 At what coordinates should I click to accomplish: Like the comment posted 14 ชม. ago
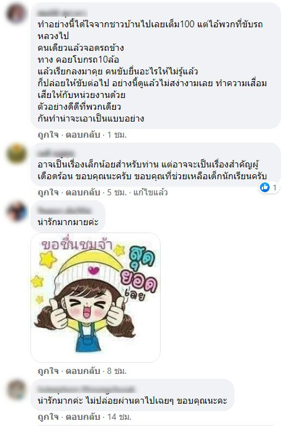pos(48,417)
